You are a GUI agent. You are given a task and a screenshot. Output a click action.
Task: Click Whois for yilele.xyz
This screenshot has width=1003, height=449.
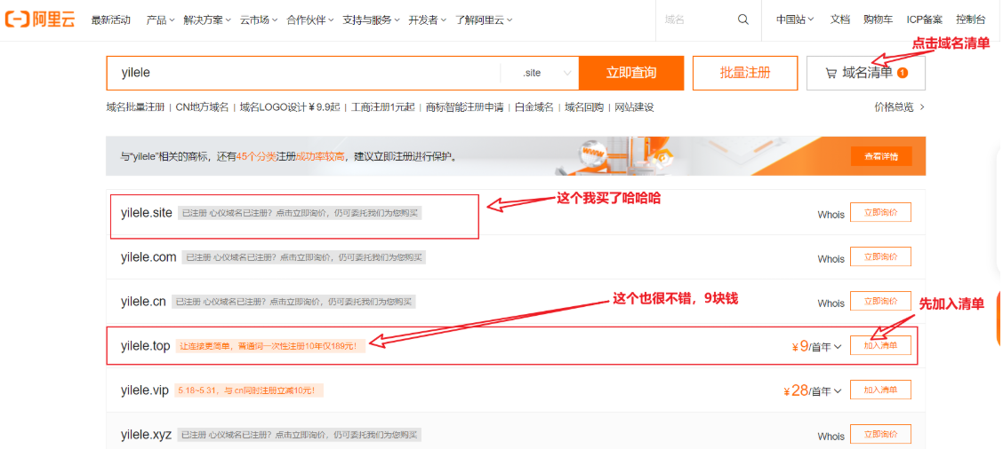pyautogui.click(x=830, y=437)
